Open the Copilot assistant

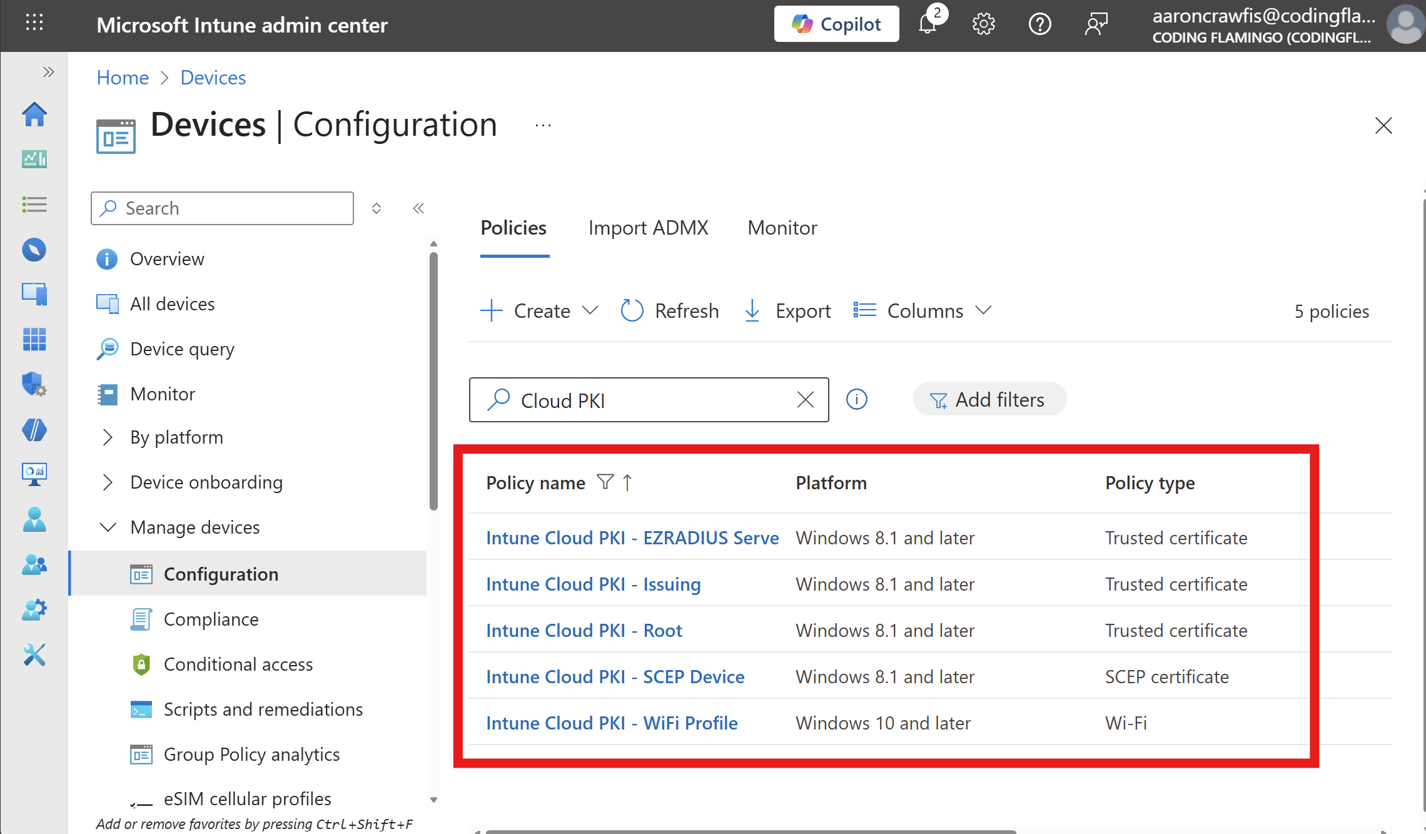(x=836, y=24)
